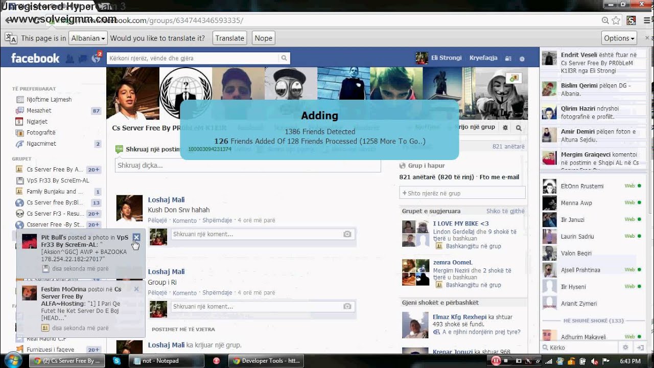Click the Translate button
The image size is (654, 368).
[x=229, y=38]
